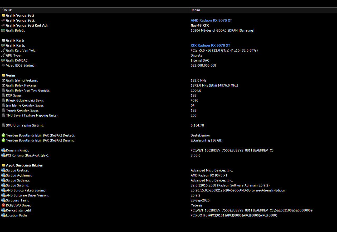Click the card icon beside Grafik RAMDAC
Viewport: 337px width, 232px height.
(3, 60)
